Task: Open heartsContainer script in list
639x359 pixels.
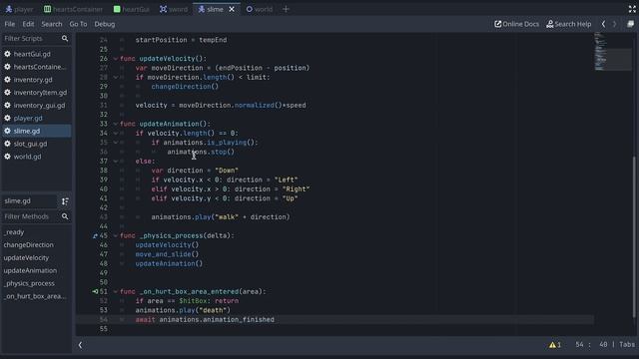Action: [x=39, y=67]
